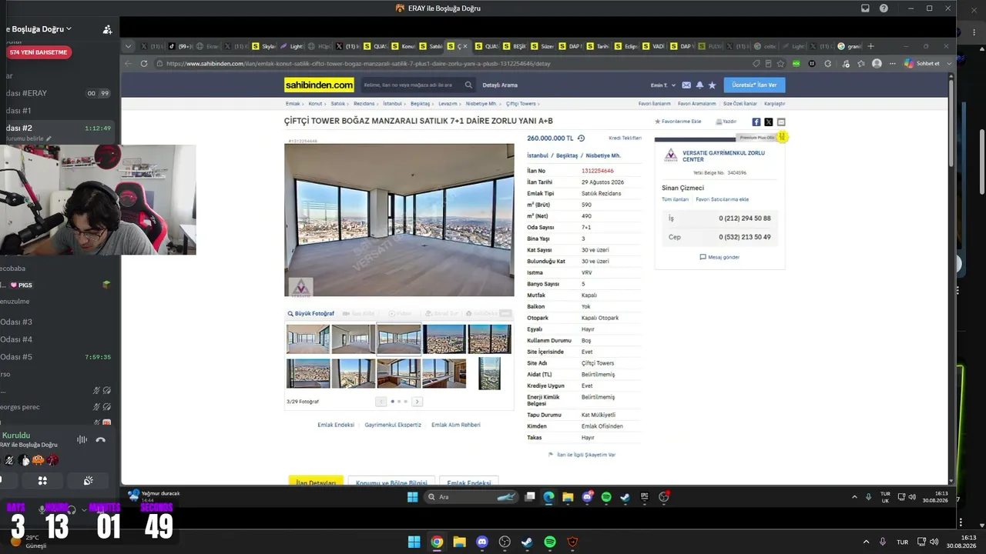This screenshot has width=986, height=554.
Task: Open Steam from the lower taskbar
Action: 527,542
